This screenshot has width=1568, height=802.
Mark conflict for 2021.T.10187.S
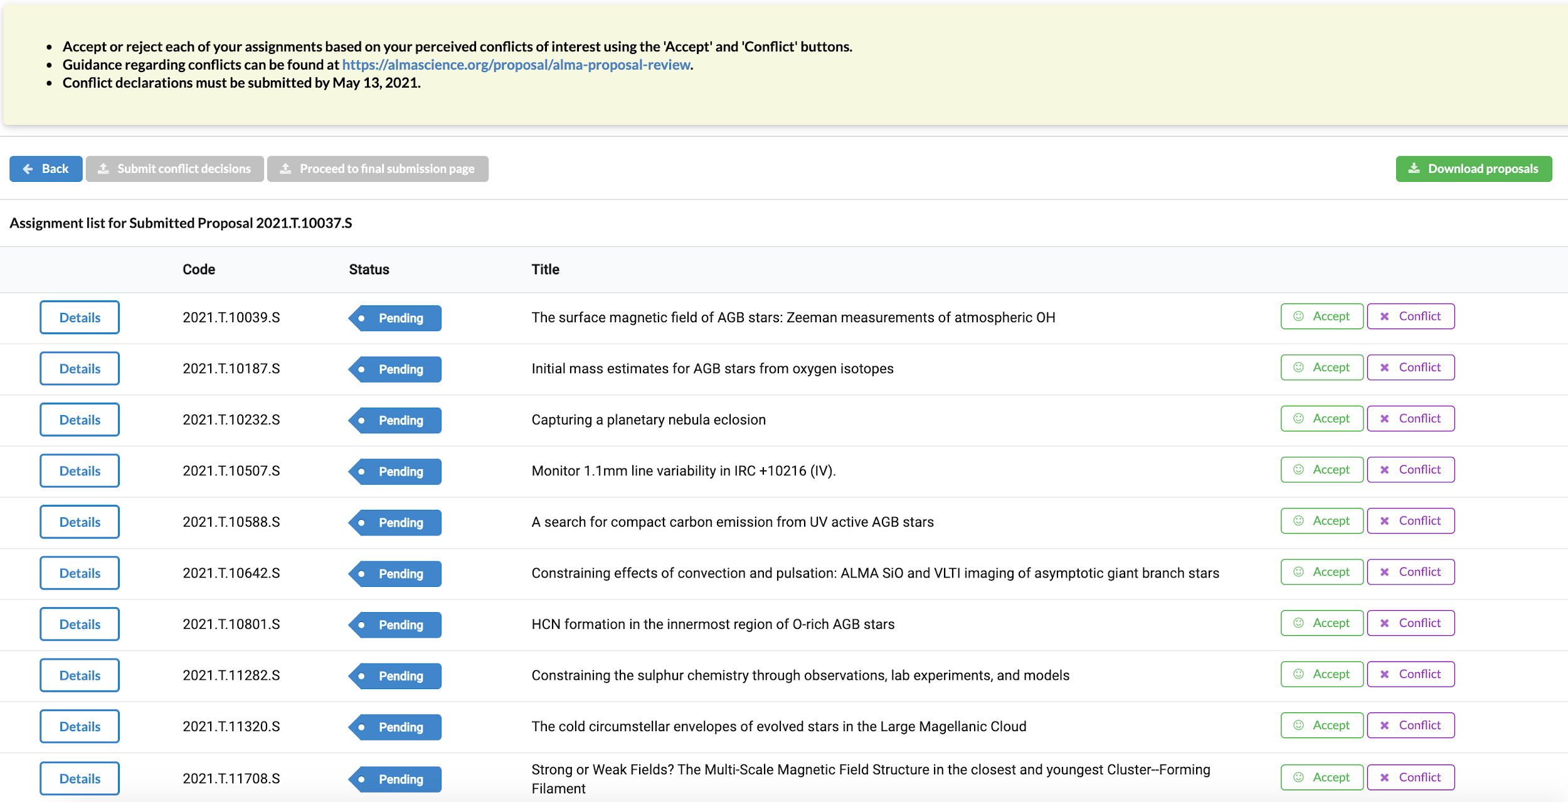pyautogui.click(x=1410, y=367)
